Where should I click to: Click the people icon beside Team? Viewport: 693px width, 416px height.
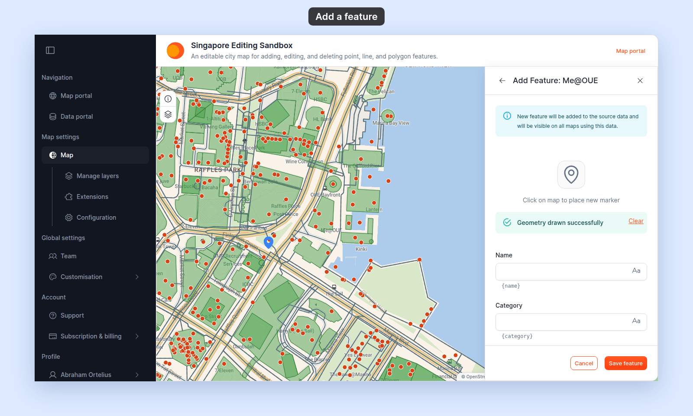[53, 256]
